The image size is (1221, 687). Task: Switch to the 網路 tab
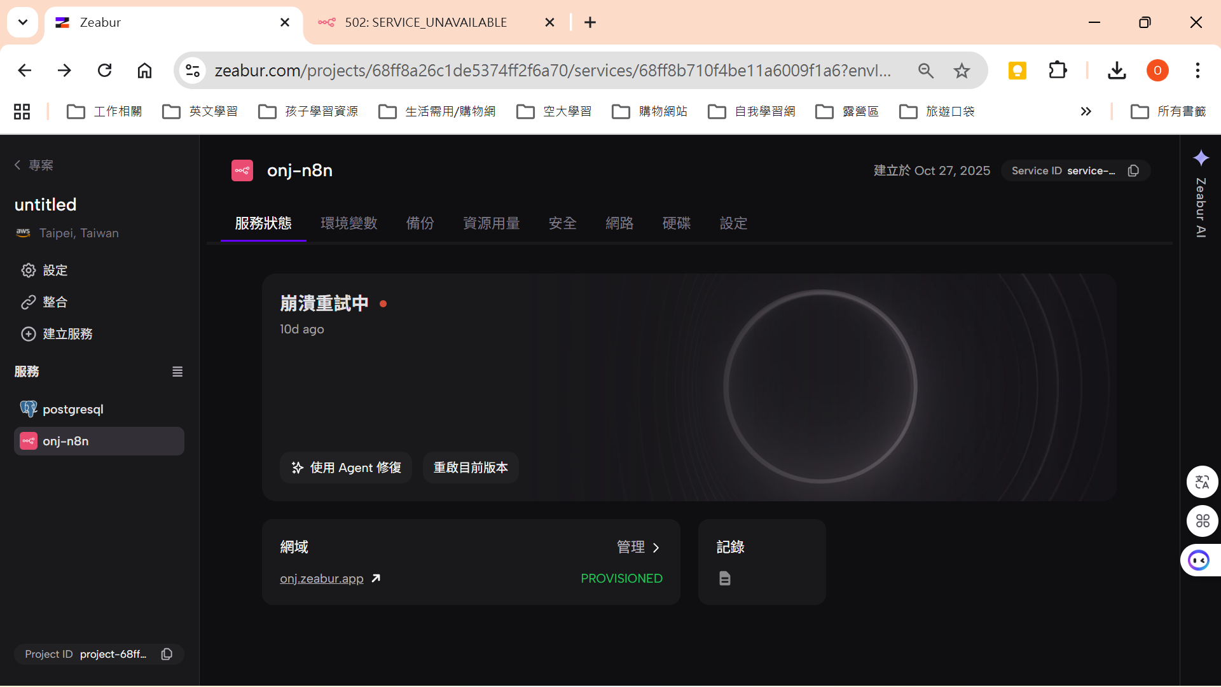pos(619,223)
